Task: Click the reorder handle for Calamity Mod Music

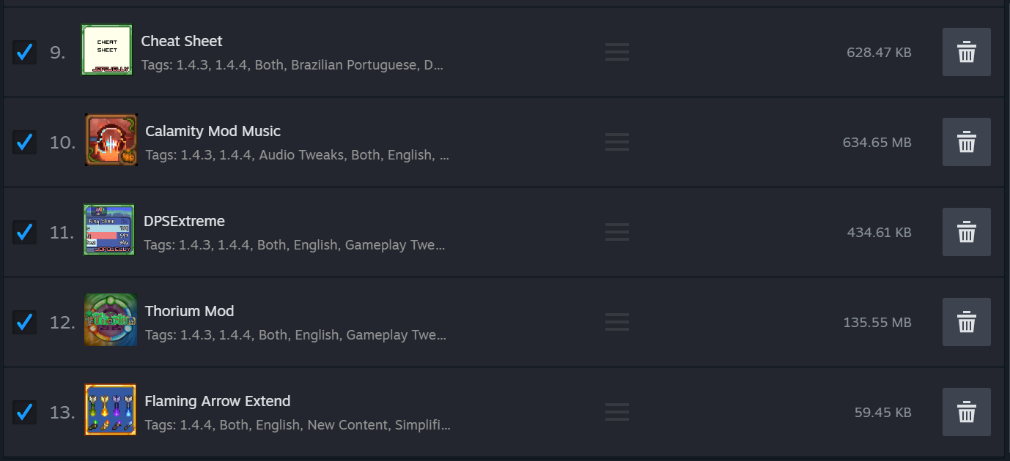Action: (617, 142)
